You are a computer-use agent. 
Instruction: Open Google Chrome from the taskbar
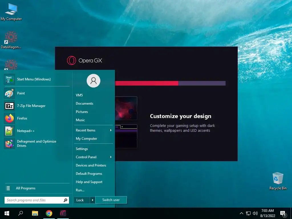[49, 213]
